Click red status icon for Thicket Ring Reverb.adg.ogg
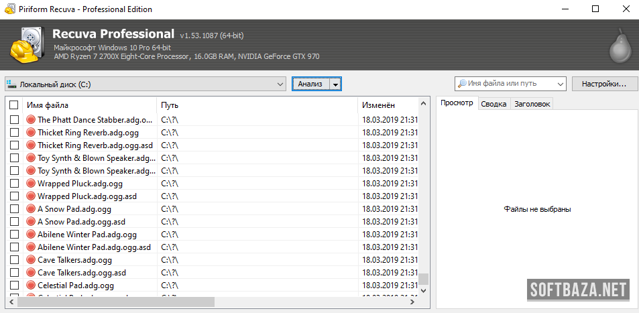The image size is (639, 313). (31, 133)
